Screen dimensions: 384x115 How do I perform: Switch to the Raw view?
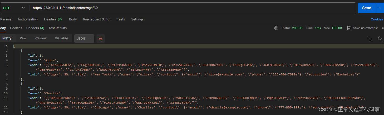tap(23, 38)
